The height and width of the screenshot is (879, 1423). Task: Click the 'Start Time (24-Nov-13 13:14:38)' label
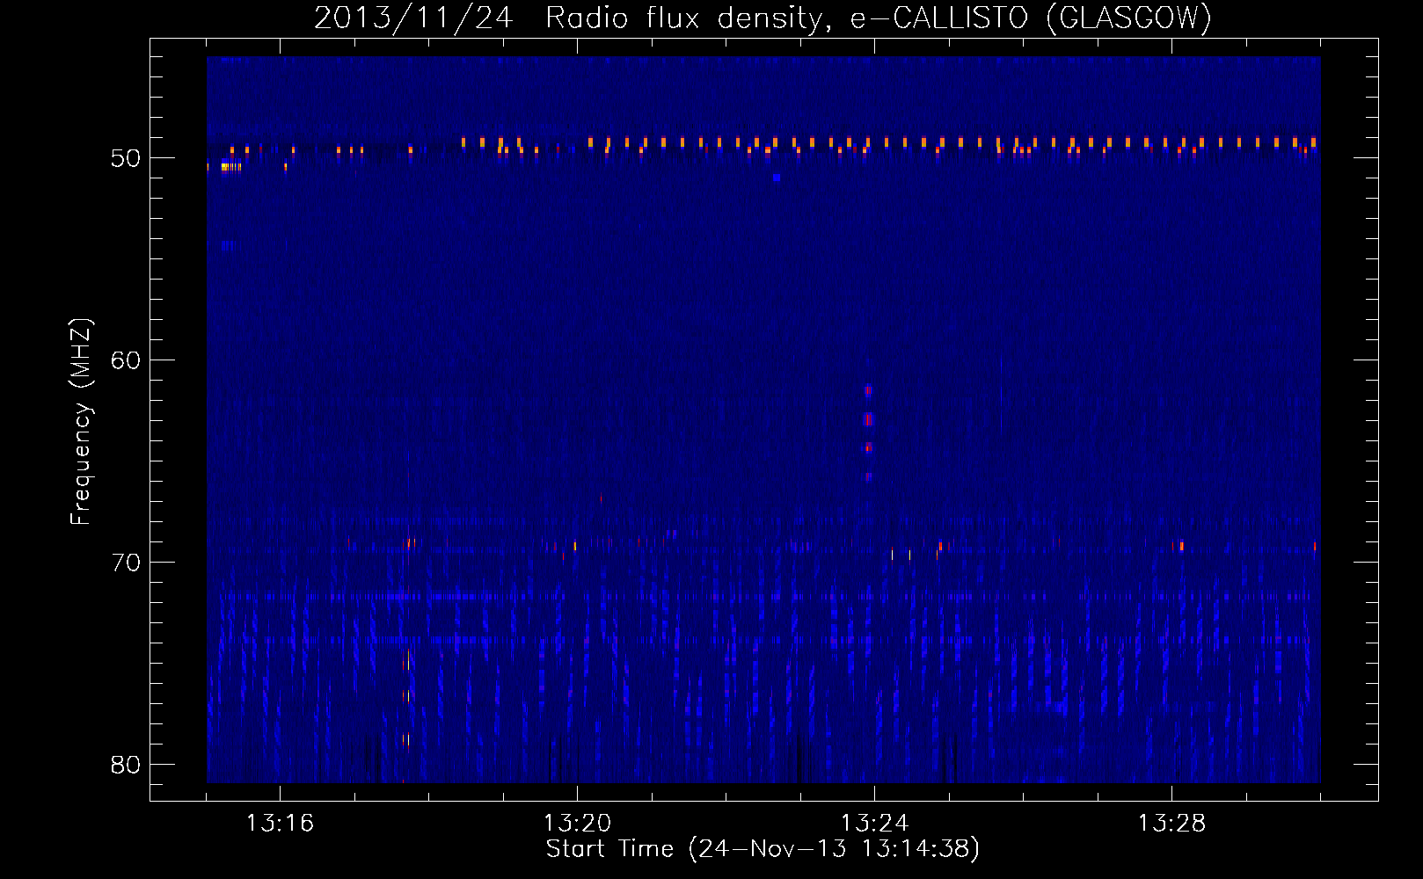[x=763, y=849]
